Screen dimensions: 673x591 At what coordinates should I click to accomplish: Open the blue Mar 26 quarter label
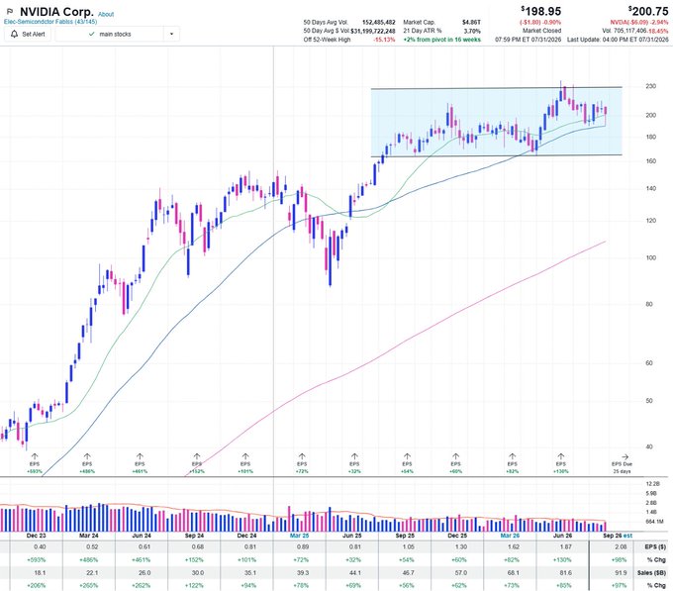tap(510, 536)
